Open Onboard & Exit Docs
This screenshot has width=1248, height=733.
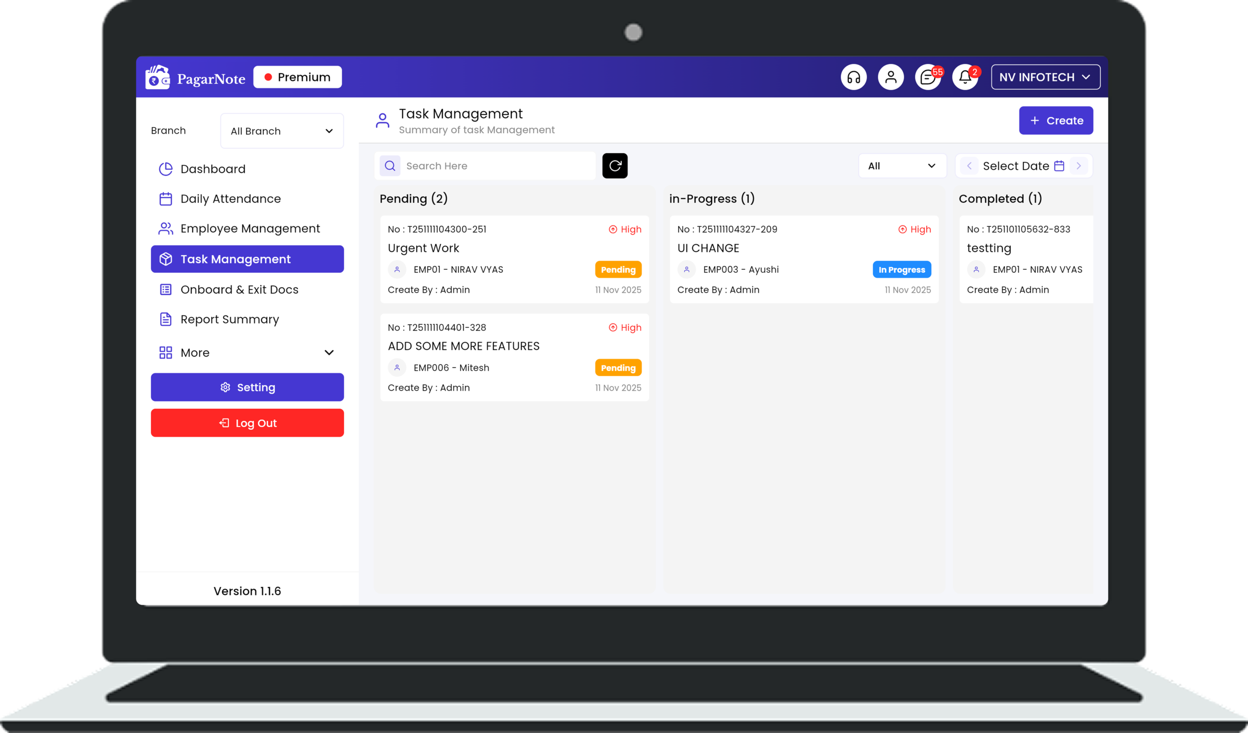click(239, 289)
